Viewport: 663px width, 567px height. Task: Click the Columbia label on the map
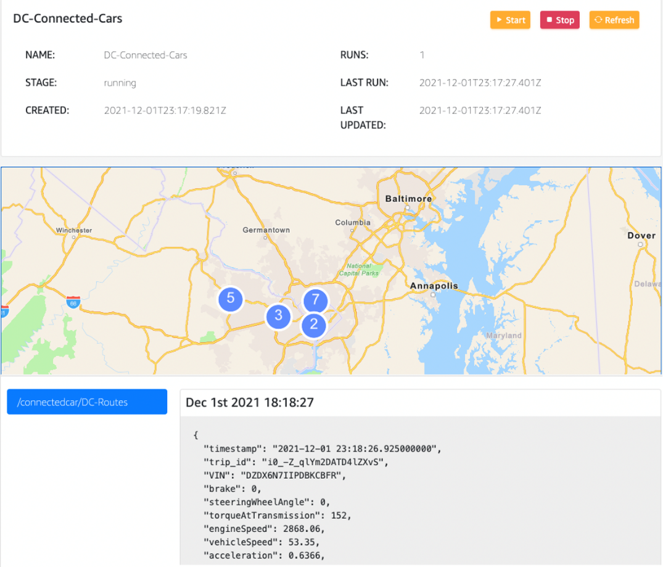353,222
